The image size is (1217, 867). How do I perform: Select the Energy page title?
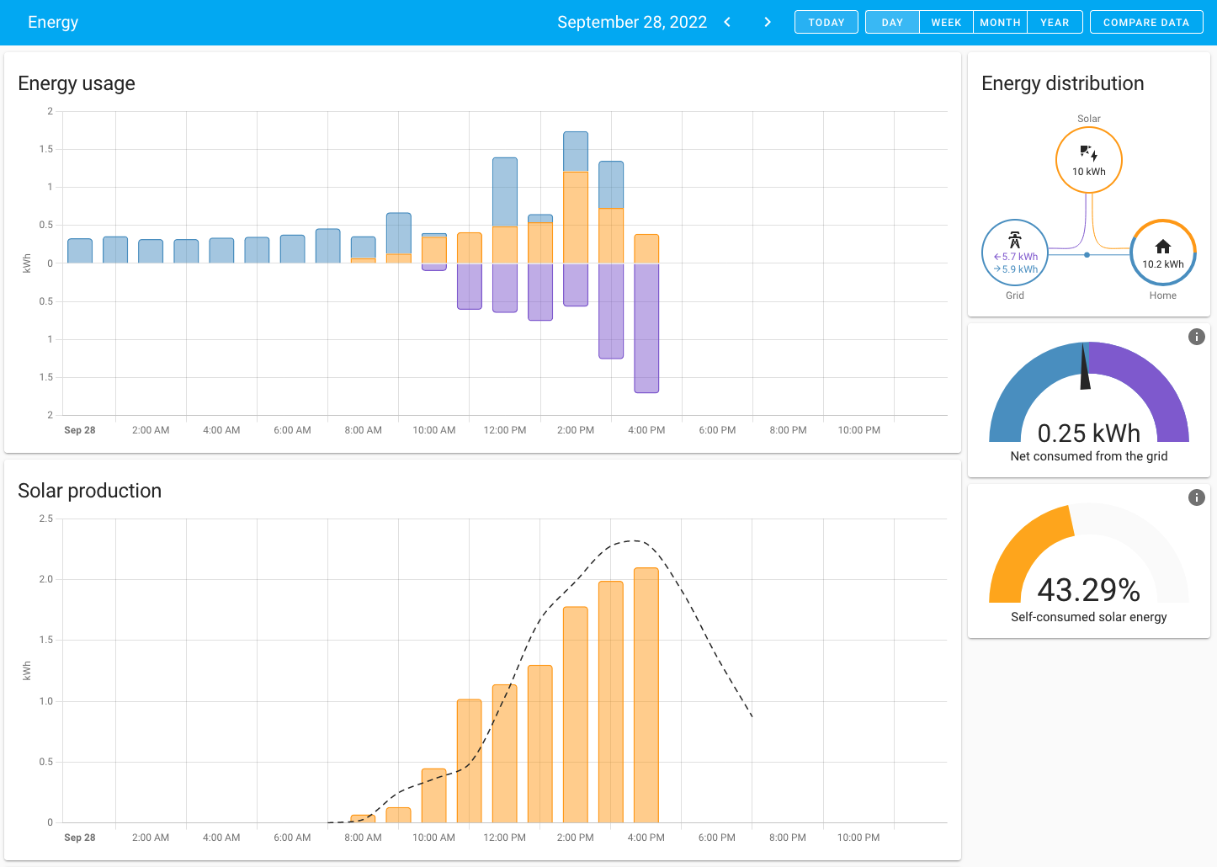tap(53, 22)
